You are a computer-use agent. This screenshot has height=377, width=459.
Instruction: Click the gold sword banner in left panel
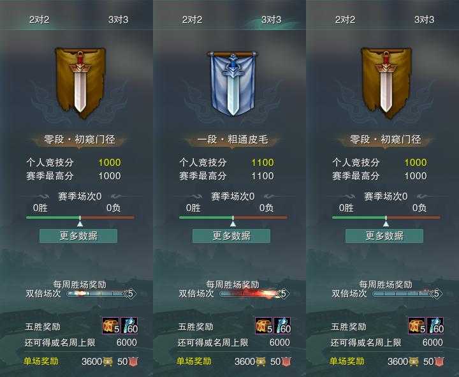(x=80, y=83)
